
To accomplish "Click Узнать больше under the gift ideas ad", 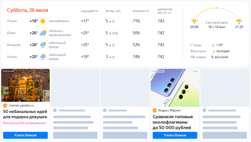I will pos(25,135).
